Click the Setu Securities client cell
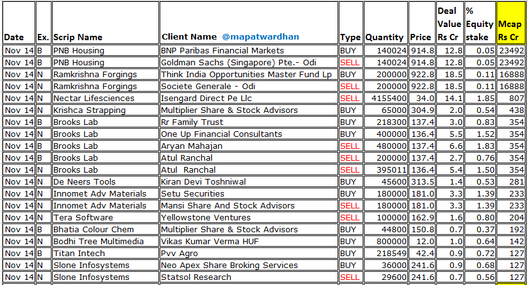Screen dimensions: 528x285 (x=249, y=194)
